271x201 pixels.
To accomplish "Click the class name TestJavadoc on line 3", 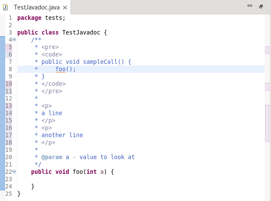I will [x=81, y=32].
